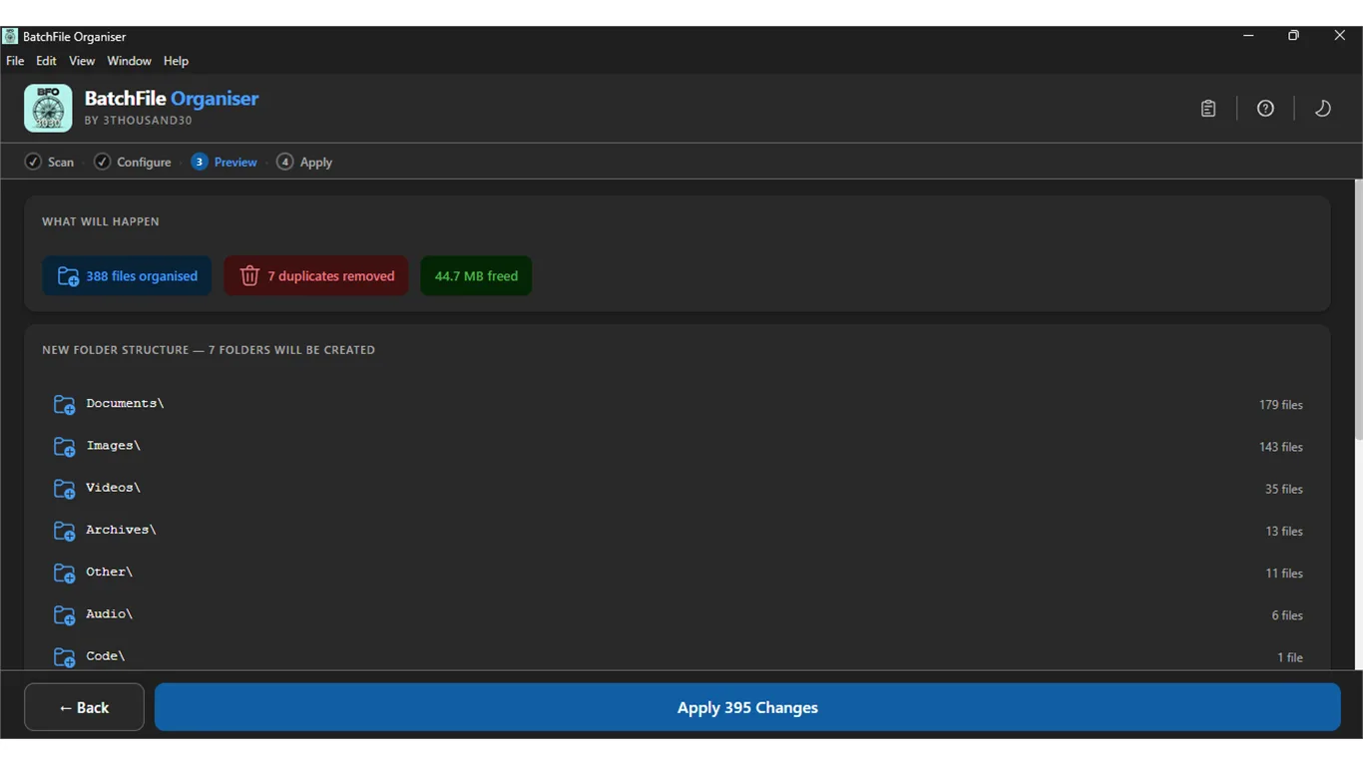
Task: Select the Audio\ folder name
Action: (109, 613)
